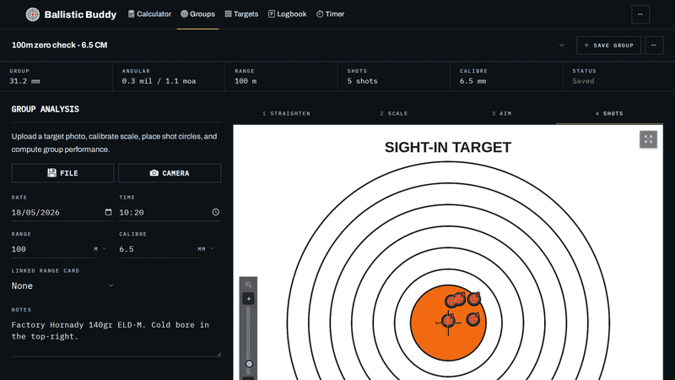
Task: Change the range unit dropdown M
Action: tap(100, 249)
